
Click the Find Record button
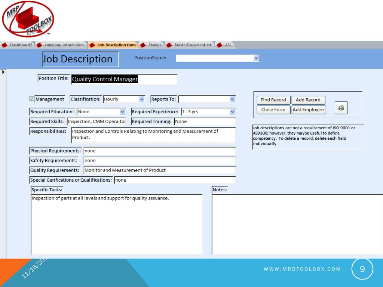click(273, 100)
